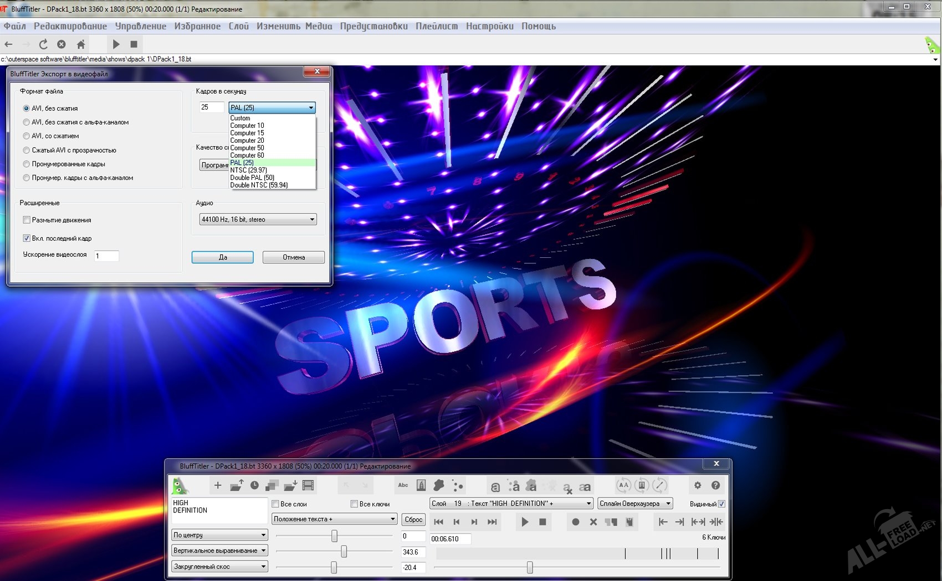Click the filmstrip export icon
This screenshot has width=942, height=581.
[308, 485]
